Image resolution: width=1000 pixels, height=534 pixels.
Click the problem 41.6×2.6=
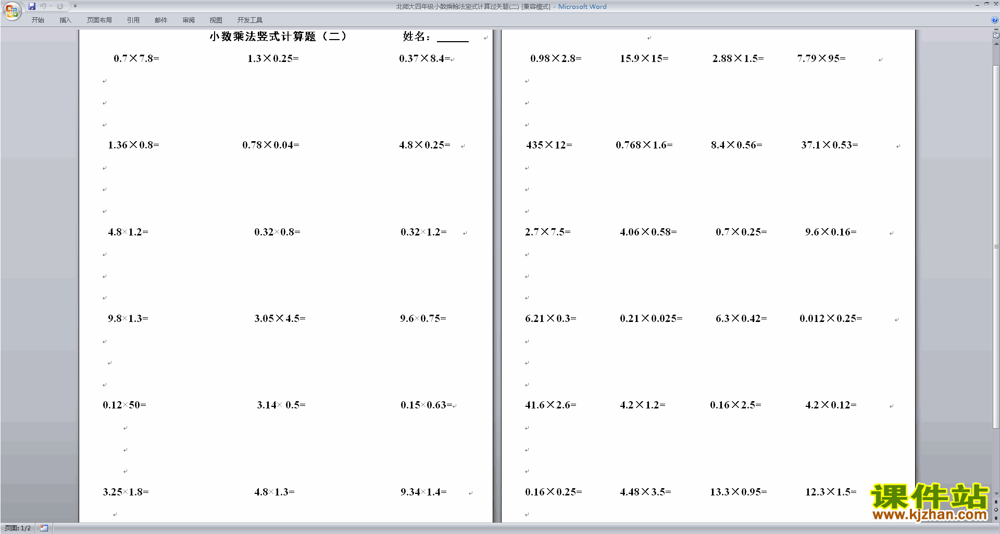[551, 405]
